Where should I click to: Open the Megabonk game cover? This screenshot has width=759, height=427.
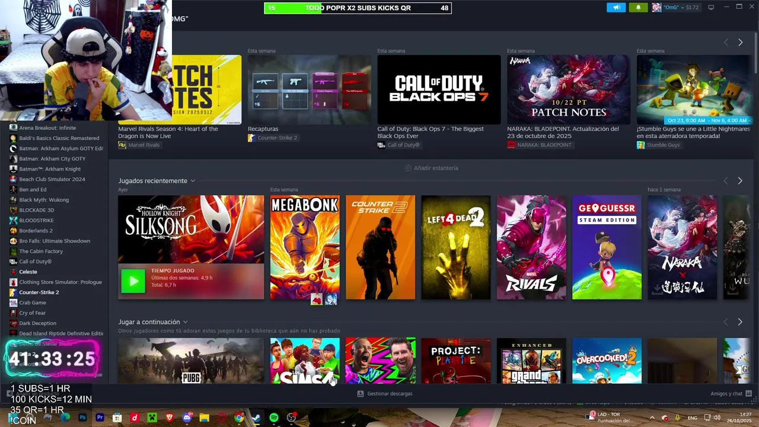pyautogui.click(x=305, y=247)
